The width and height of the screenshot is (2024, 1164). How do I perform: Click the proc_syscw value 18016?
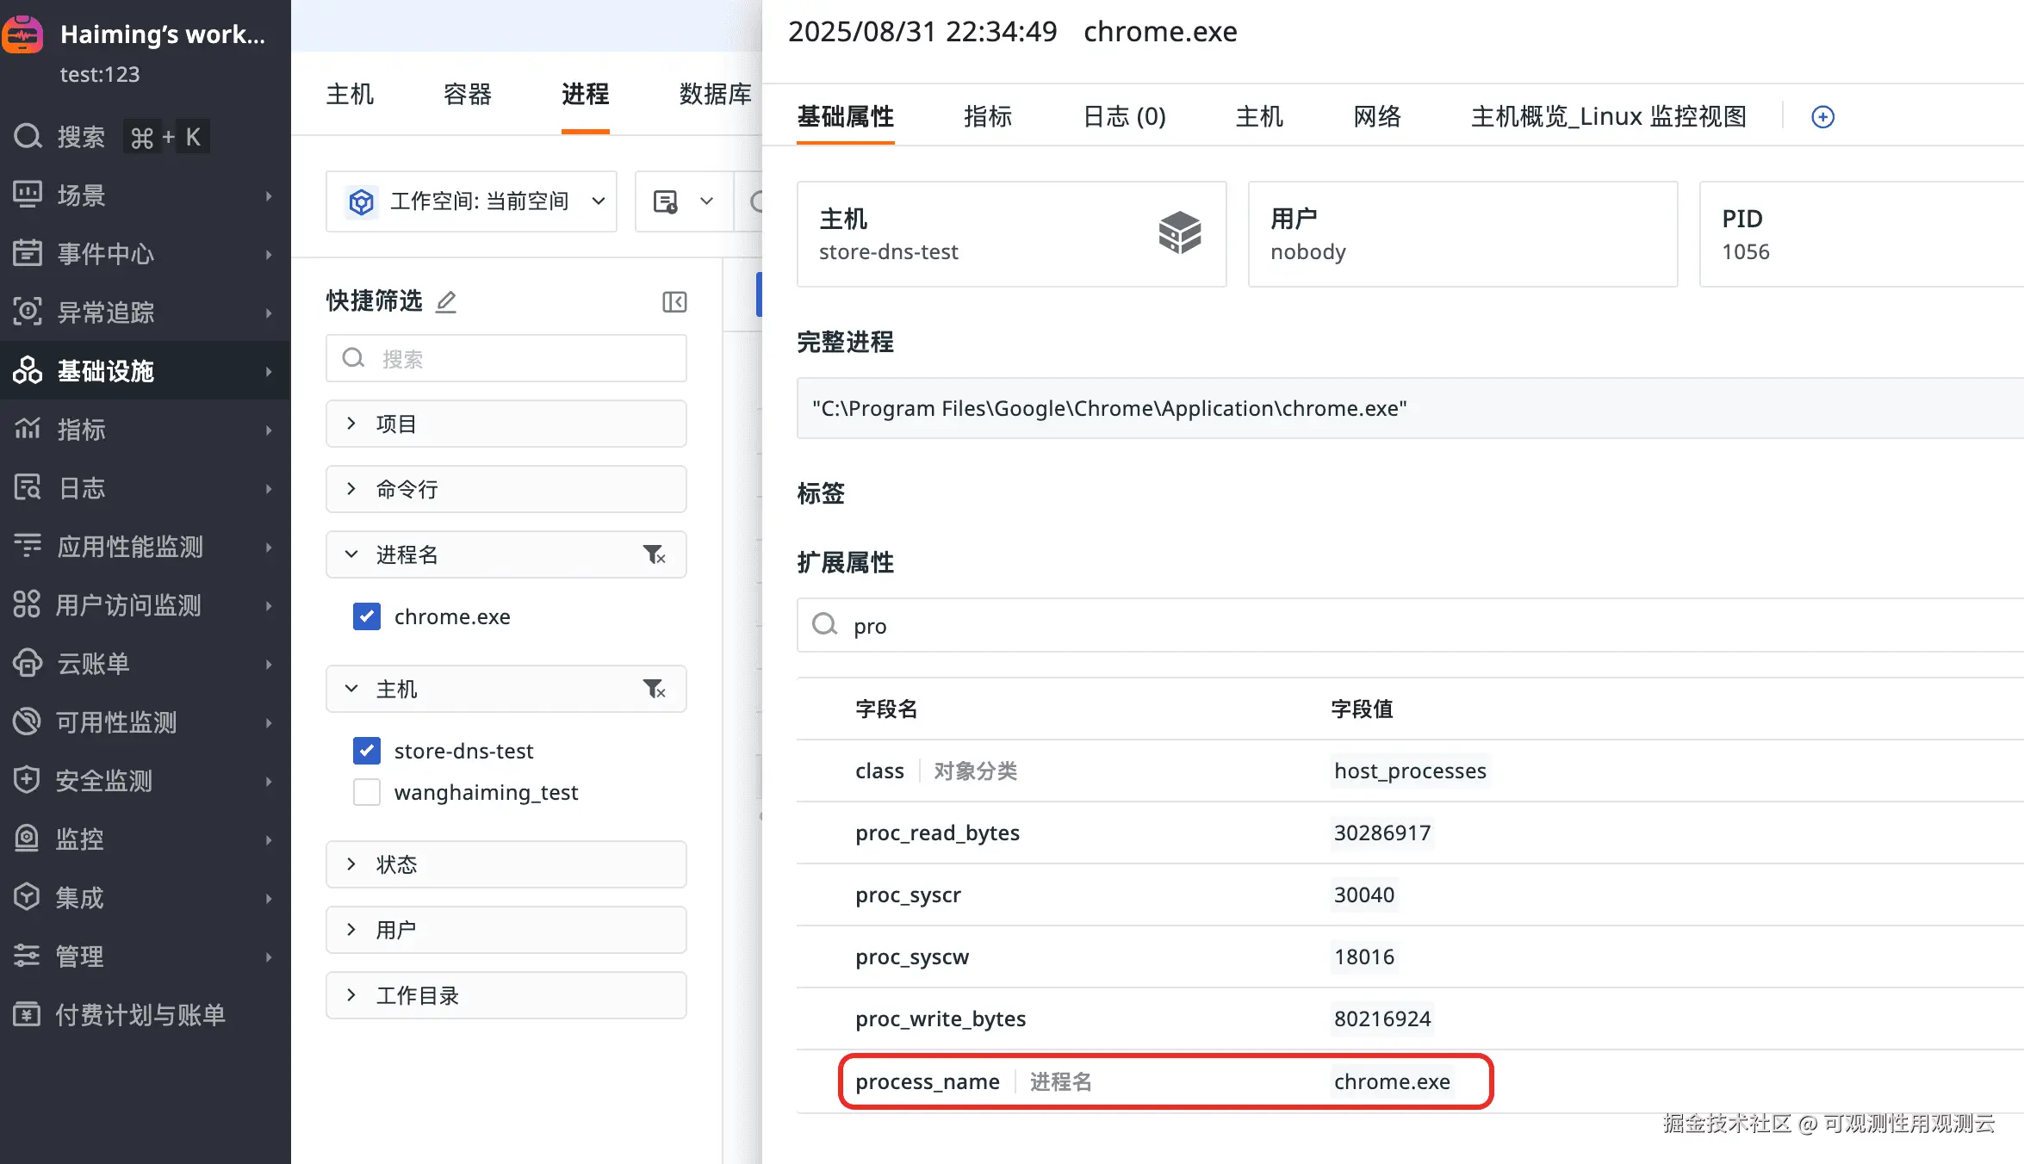point(1364,957)
